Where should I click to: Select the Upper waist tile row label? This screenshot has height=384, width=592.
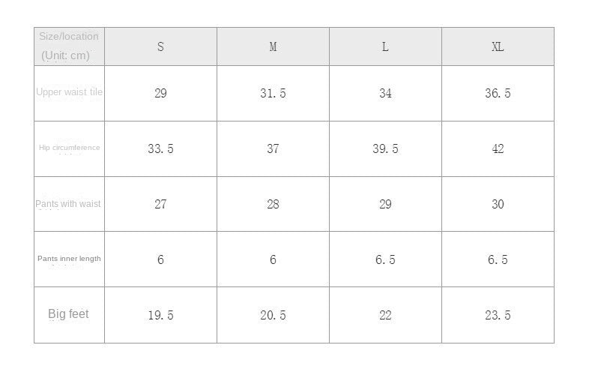[69, 92]
